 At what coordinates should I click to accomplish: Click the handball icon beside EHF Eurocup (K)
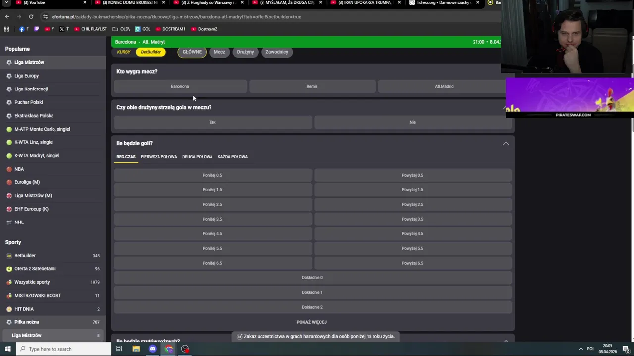coord(9,209)
